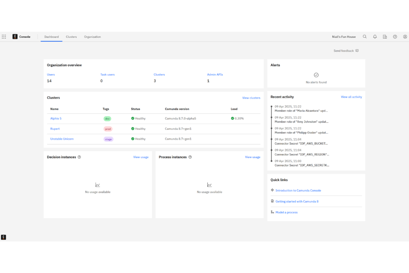Screen dimensions: 409x273
Task: Click View usage in Decision instances
Action: point(141,157)
